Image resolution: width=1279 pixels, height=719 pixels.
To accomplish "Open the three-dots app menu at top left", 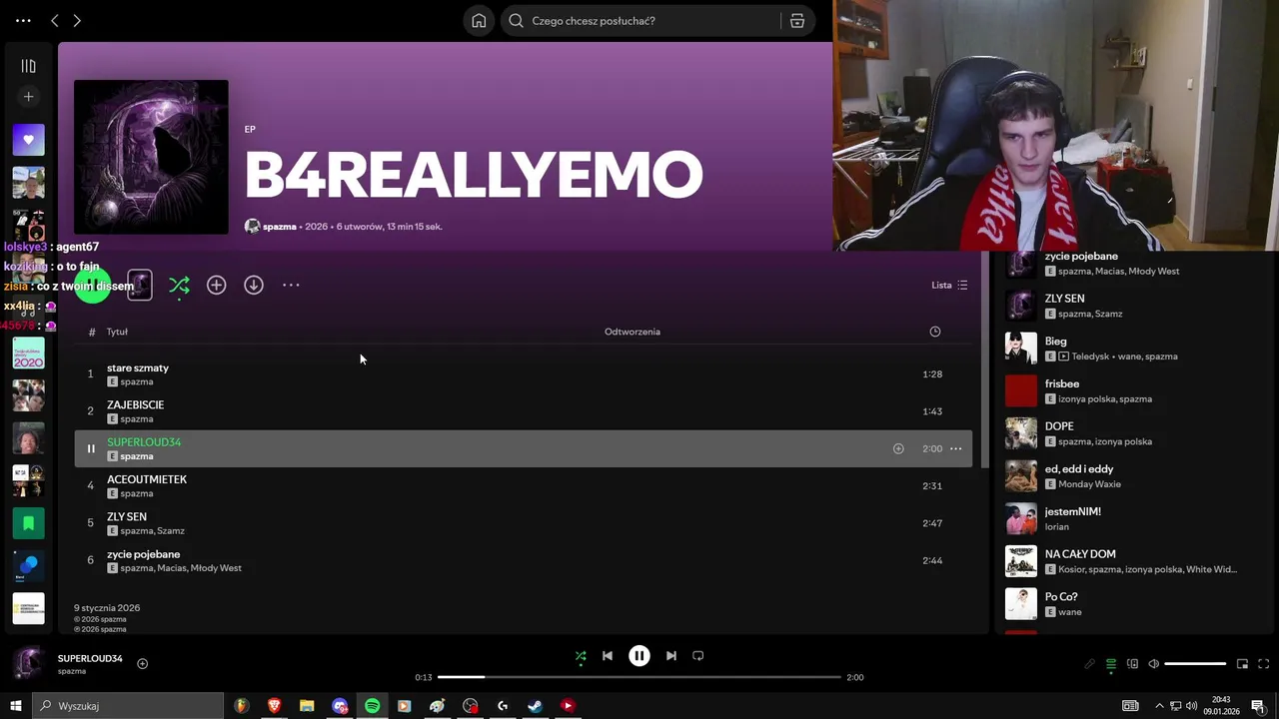I will pyautogui.click(x=23, y=20).
